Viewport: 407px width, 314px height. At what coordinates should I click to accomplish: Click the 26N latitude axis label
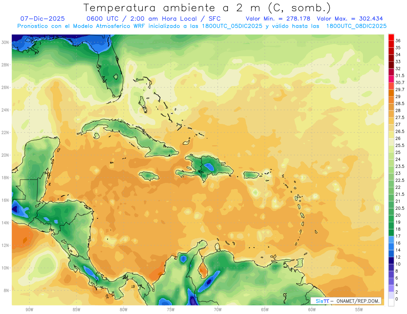[x=6, y=87]
